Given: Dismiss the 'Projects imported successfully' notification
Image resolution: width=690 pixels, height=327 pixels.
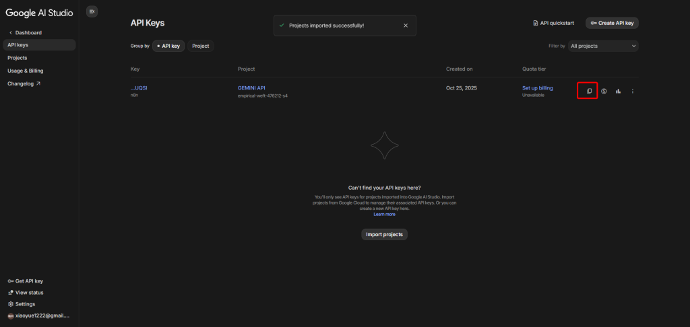Looking at the screenshot, I should click(x=405, y=26).
